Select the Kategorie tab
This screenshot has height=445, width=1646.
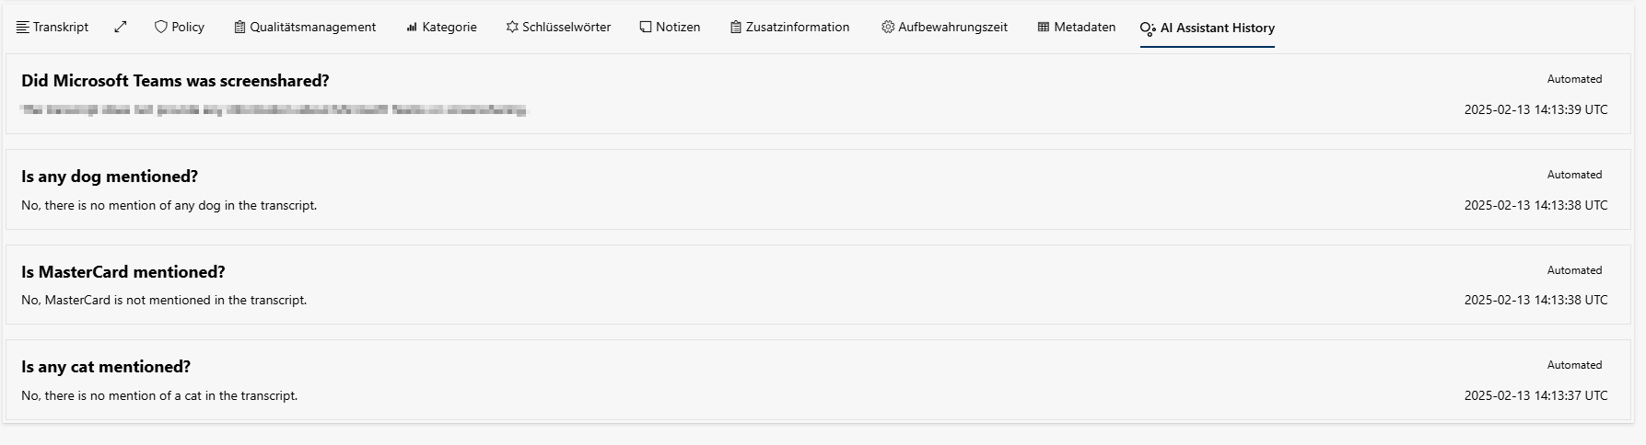tap(441, 27)
